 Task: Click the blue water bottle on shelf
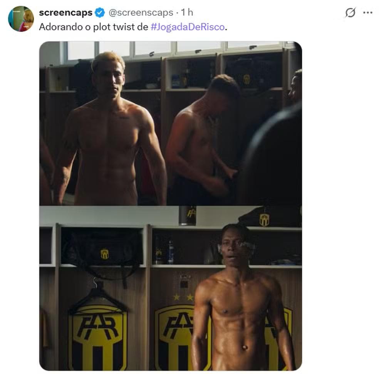click(x=171, y=252)
